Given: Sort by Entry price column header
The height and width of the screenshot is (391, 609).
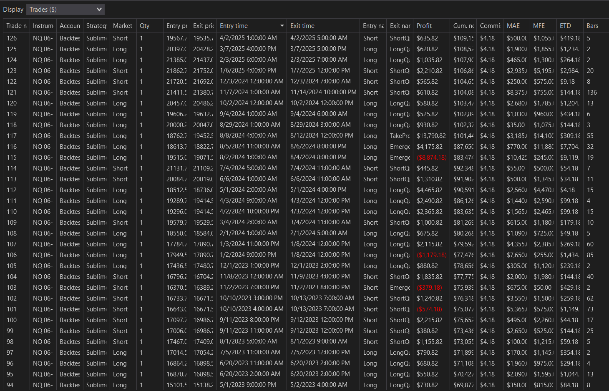Looking at the screenshot, I should coord(176,26).
